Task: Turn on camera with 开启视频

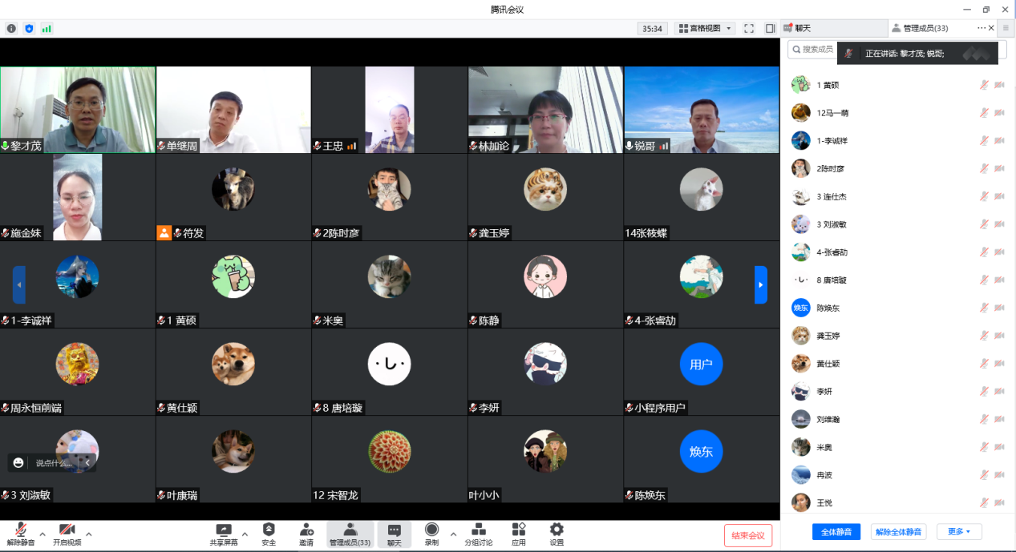Action: 67,534
